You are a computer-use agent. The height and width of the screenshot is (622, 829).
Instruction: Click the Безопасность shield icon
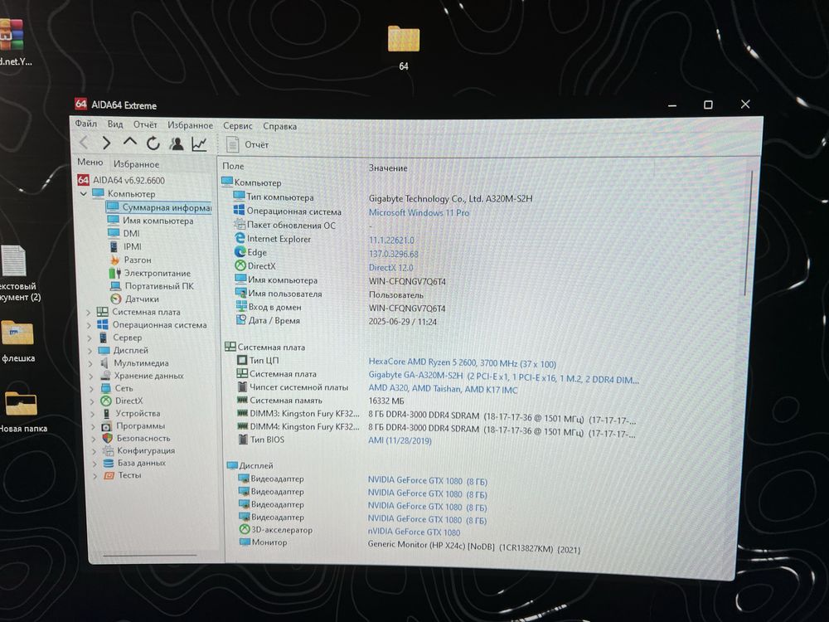(107, 439)
